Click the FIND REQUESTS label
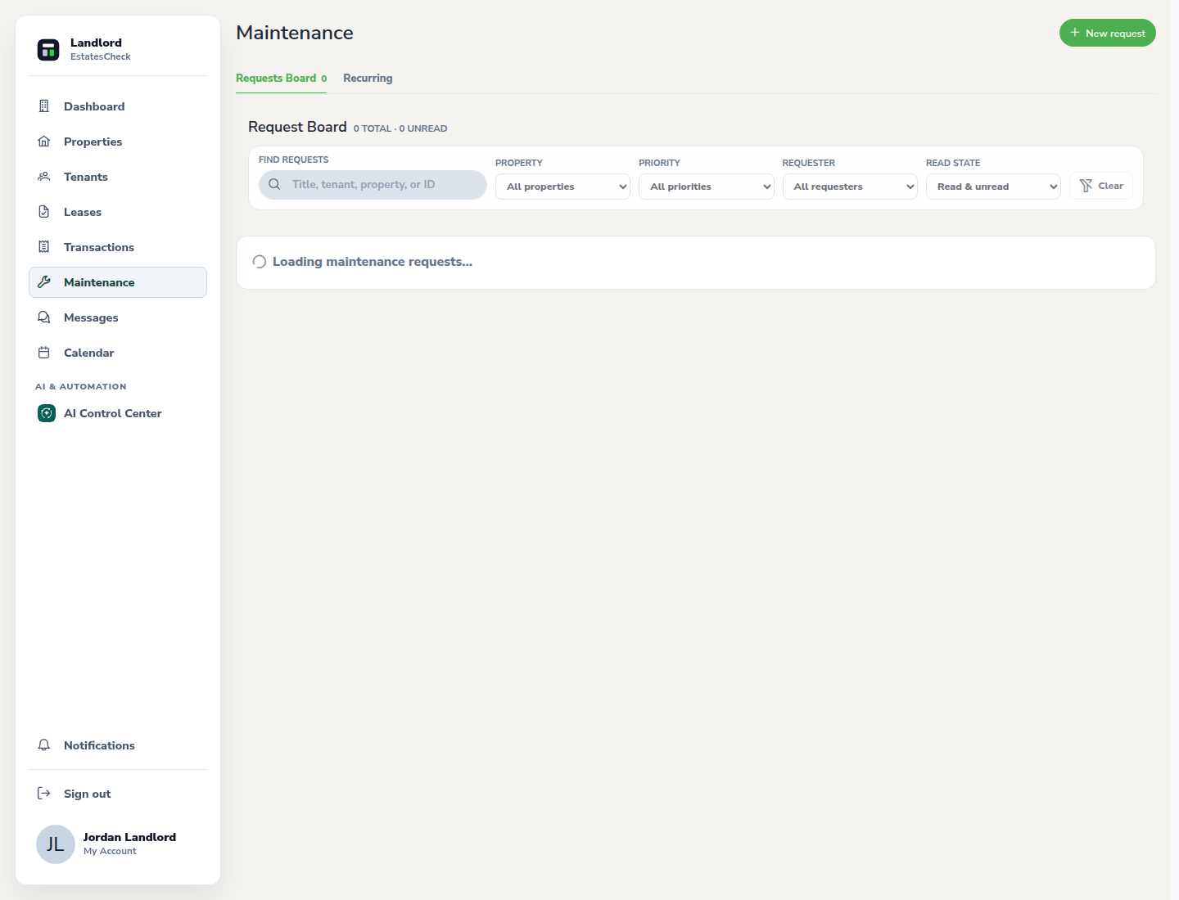Image resolution: width=1179 pixels, height=900 pixels. (294, 160)
